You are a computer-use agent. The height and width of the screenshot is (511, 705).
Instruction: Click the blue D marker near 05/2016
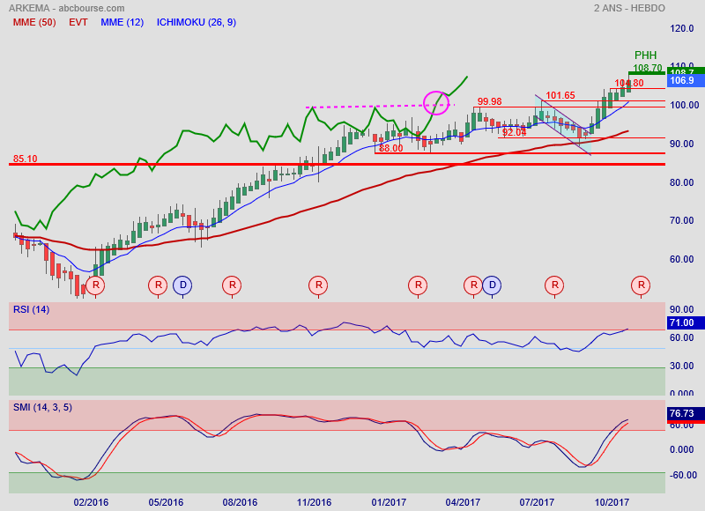182,285
